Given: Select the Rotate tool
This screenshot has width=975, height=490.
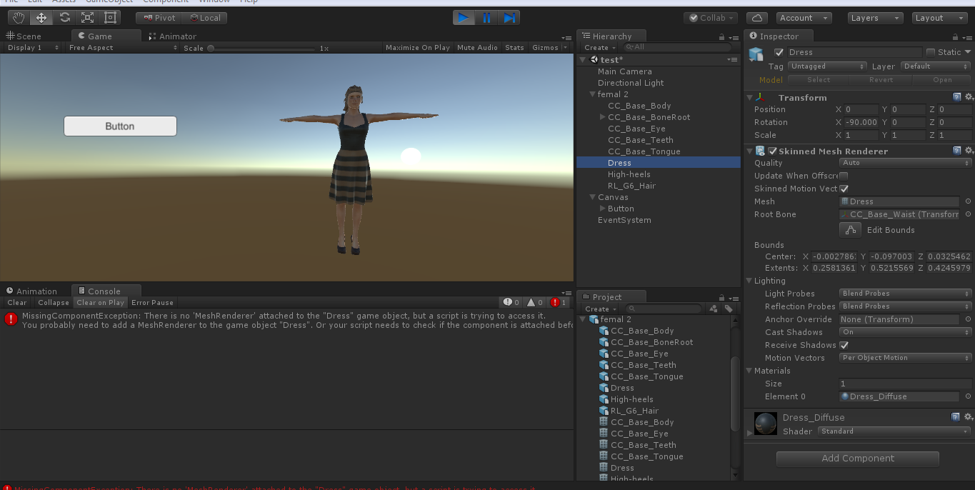Looking at the screenshot, I should pos(64,18).
